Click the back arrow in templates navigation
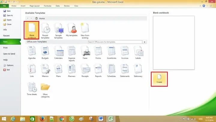 coord(28,18)
